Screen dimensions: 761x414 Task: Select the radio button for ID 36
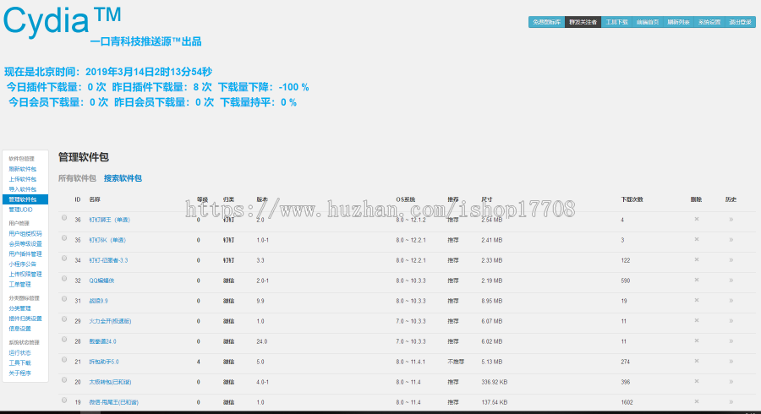pyautogui.click(x=64, y=218)
